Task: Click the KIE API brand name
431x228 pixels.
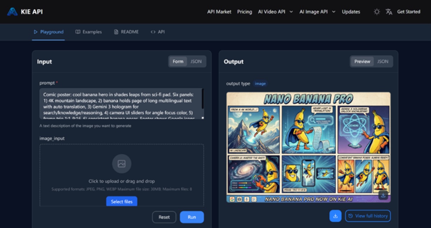Action: [32, 12]
